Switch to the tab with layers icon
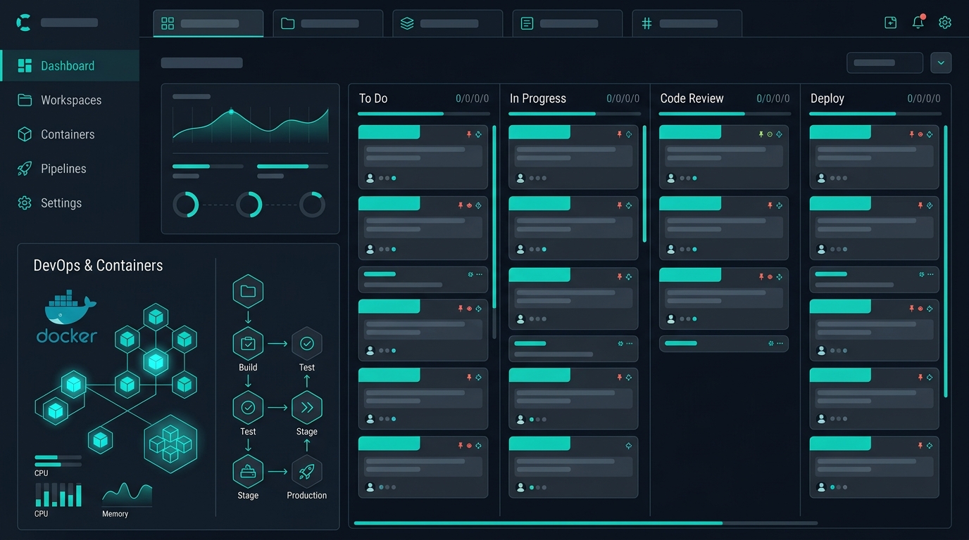This screenshot has width=969, height=540. click(x=448, y=23)
